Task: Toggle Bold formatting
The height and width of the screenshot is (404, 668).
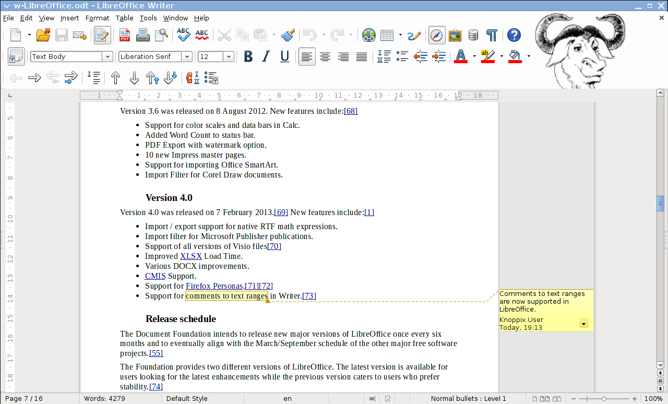Action: (x=248, y=56)
